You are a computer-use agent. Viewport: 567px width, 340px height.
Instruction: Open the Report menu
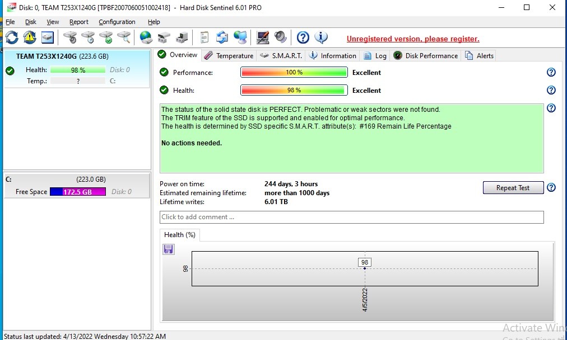(79, 22)
